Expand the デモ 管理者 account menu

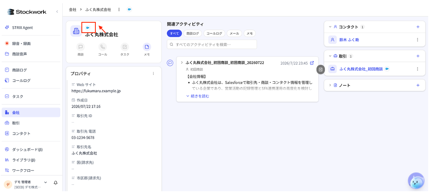click(x=45, y=182)
